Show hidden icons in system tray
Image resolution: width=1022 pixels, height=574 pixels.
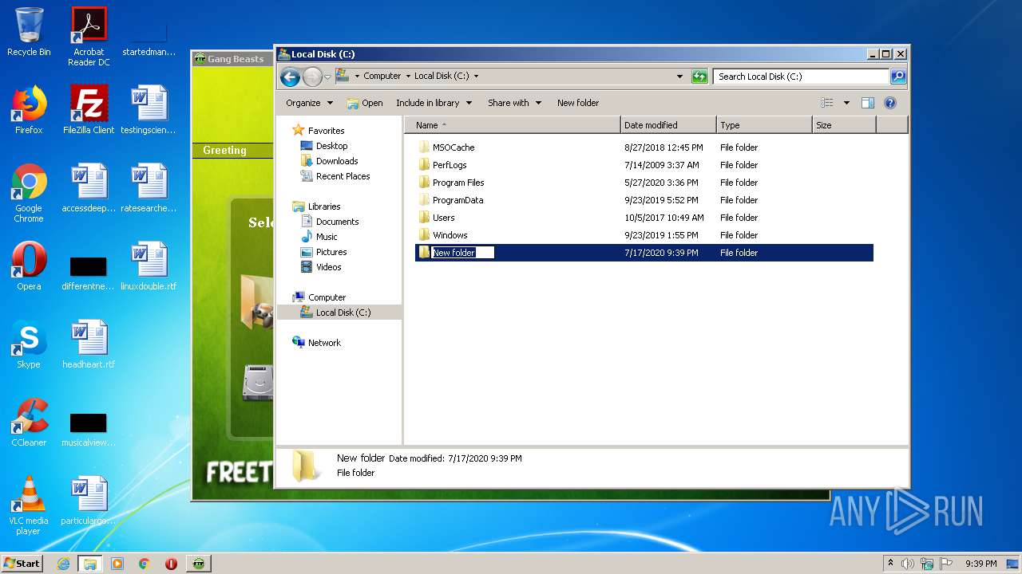coord(890,564)
